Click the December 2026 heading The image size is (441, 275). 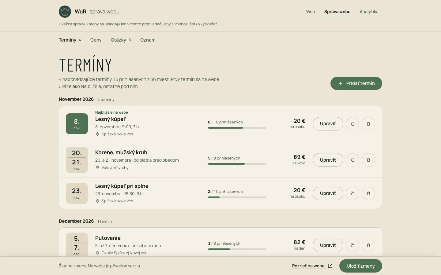tap(76, 221)
